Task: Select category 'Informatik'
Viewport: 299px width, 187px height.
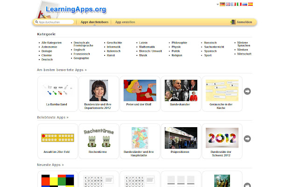Action: tap(114, 47)
